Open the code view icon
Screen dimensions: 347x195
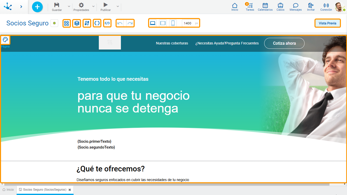107,23
